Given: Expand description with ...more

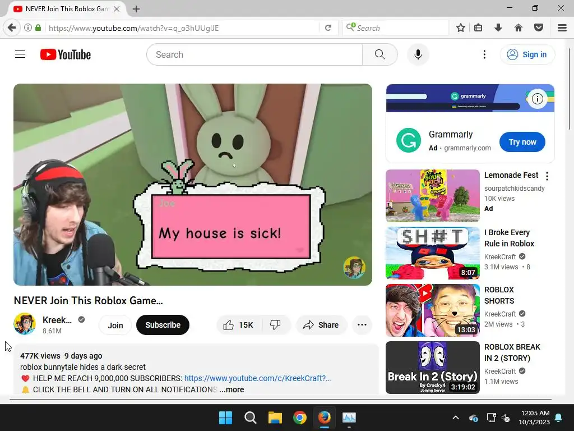Looking at the screenshot, I should 232,389.
